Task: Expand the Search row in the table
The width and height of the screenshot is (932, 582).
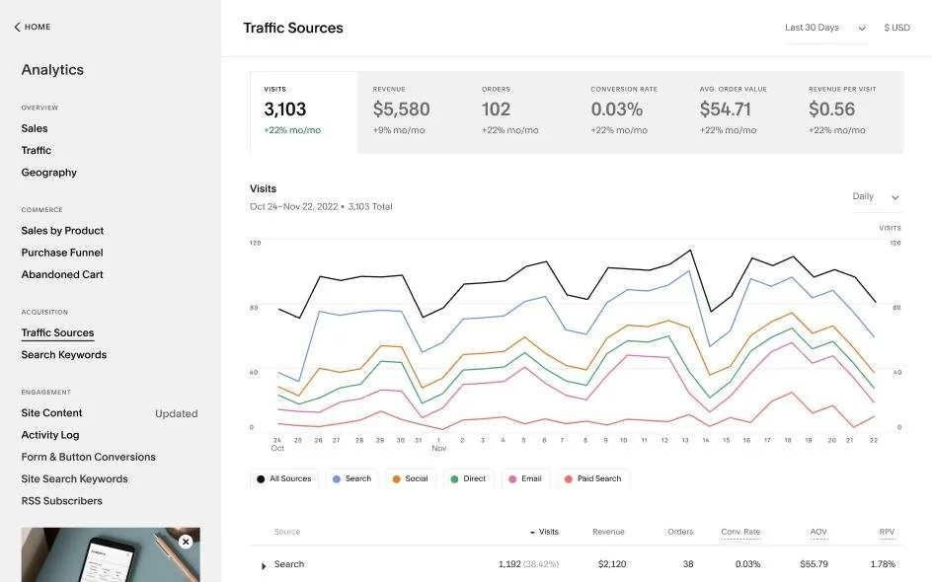Action: (x=263, y=564)
